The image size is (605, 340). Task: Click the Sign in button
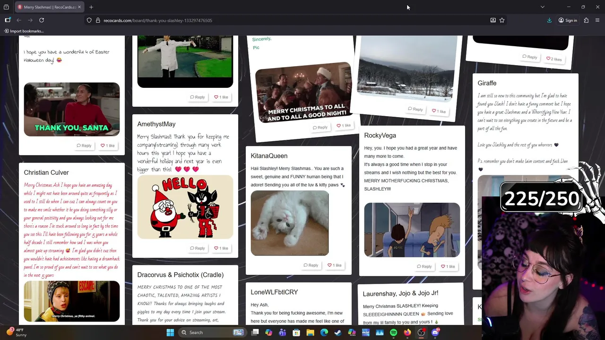click(568, 20)
